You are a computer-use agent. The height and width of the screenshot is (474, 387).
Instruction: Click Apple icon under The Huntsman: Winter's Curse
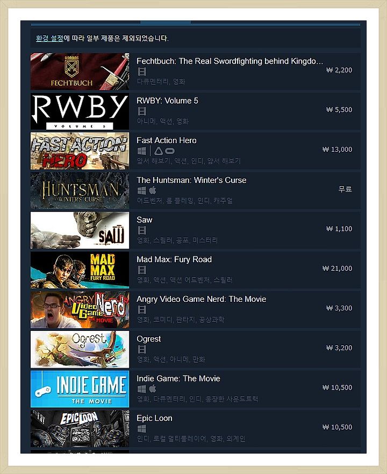153,190
